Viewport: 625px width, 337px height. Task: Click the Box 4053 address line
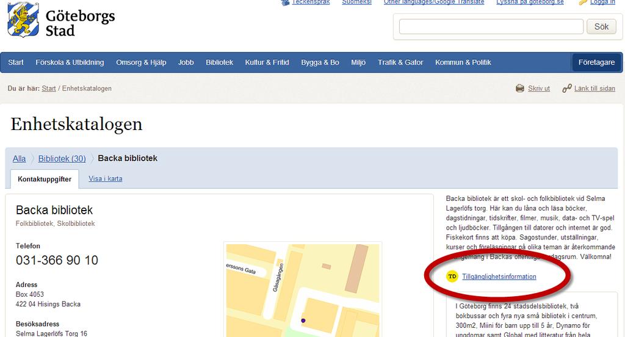point(30,294)
